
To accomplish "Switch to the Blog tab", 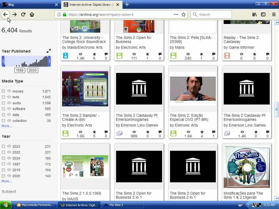I will 30,5.
